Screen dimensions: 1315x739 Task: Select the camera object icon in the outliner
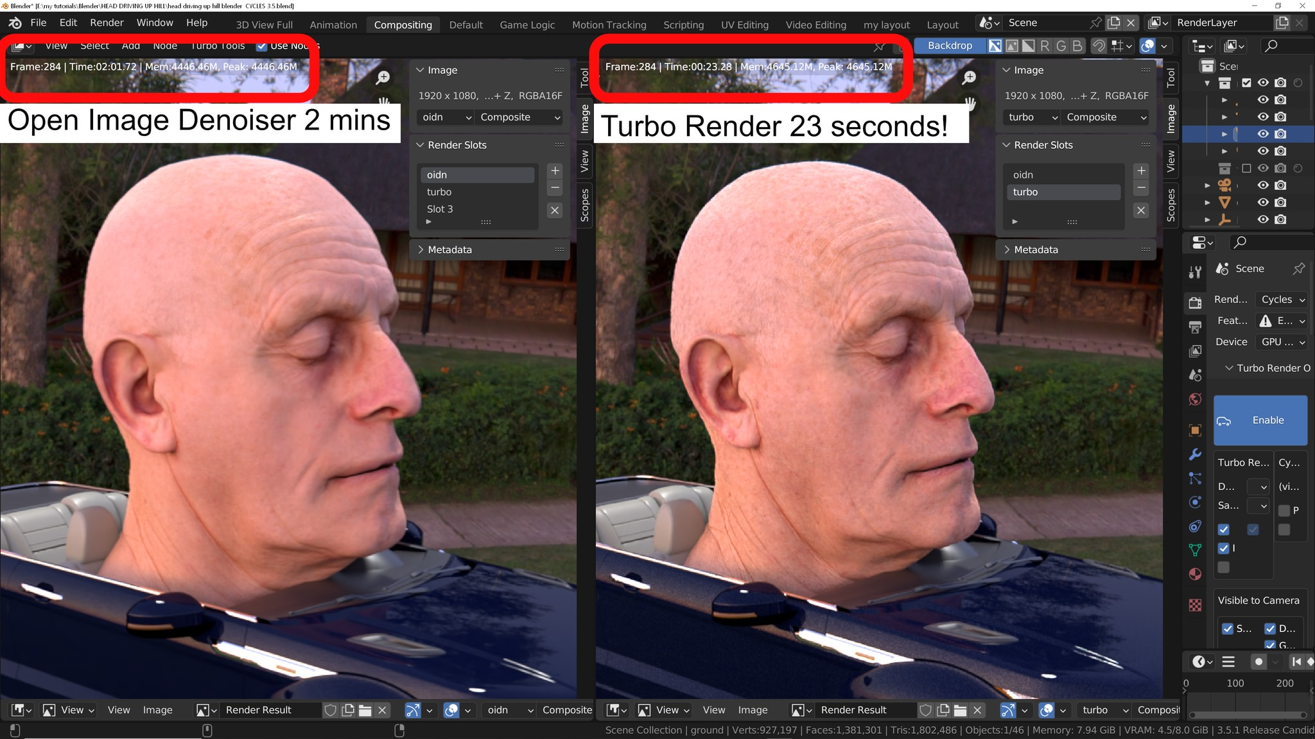(x=1225, y=185)
